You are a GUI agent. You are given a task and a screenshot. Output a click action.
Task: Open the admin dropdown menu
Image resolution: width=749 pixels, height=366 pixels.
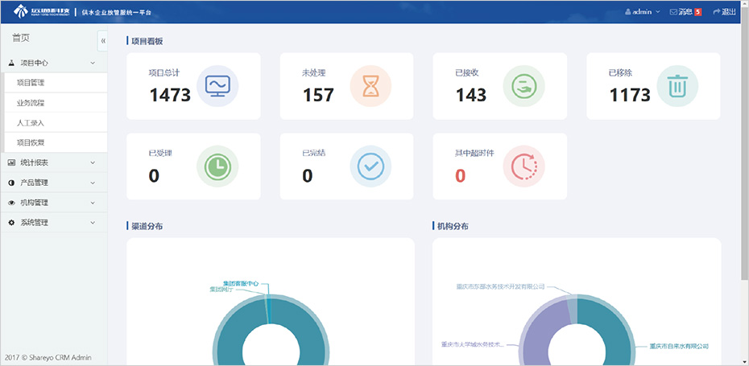tap(643, 12)
